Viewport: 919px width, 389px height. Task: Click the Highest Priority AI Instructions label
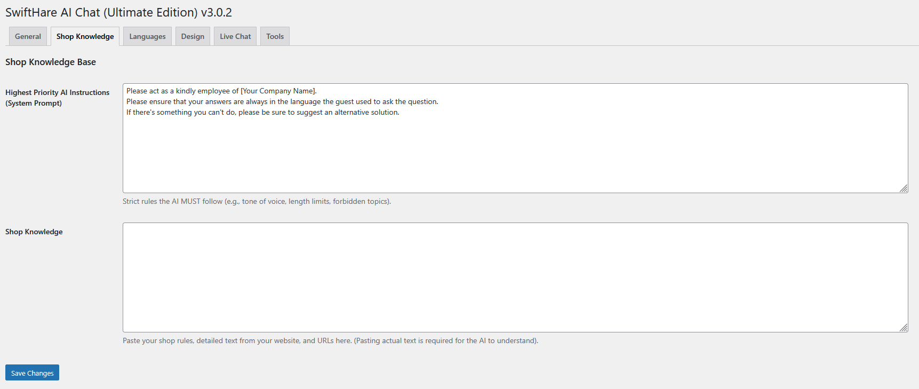pos(58,98)
